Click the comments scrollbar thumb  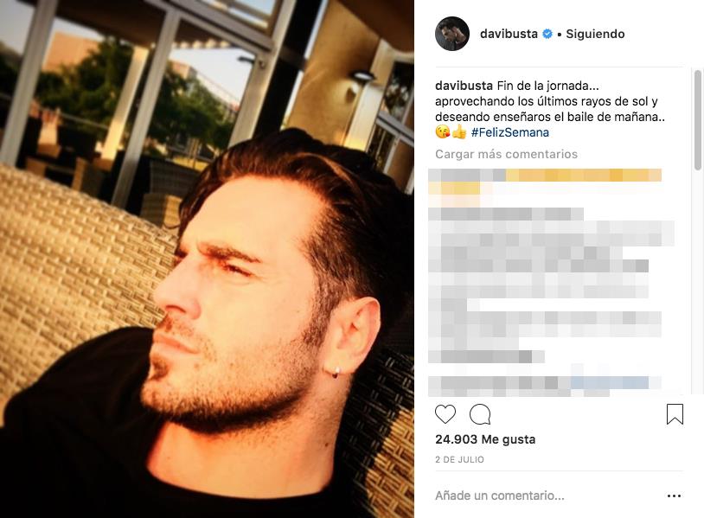697,120
